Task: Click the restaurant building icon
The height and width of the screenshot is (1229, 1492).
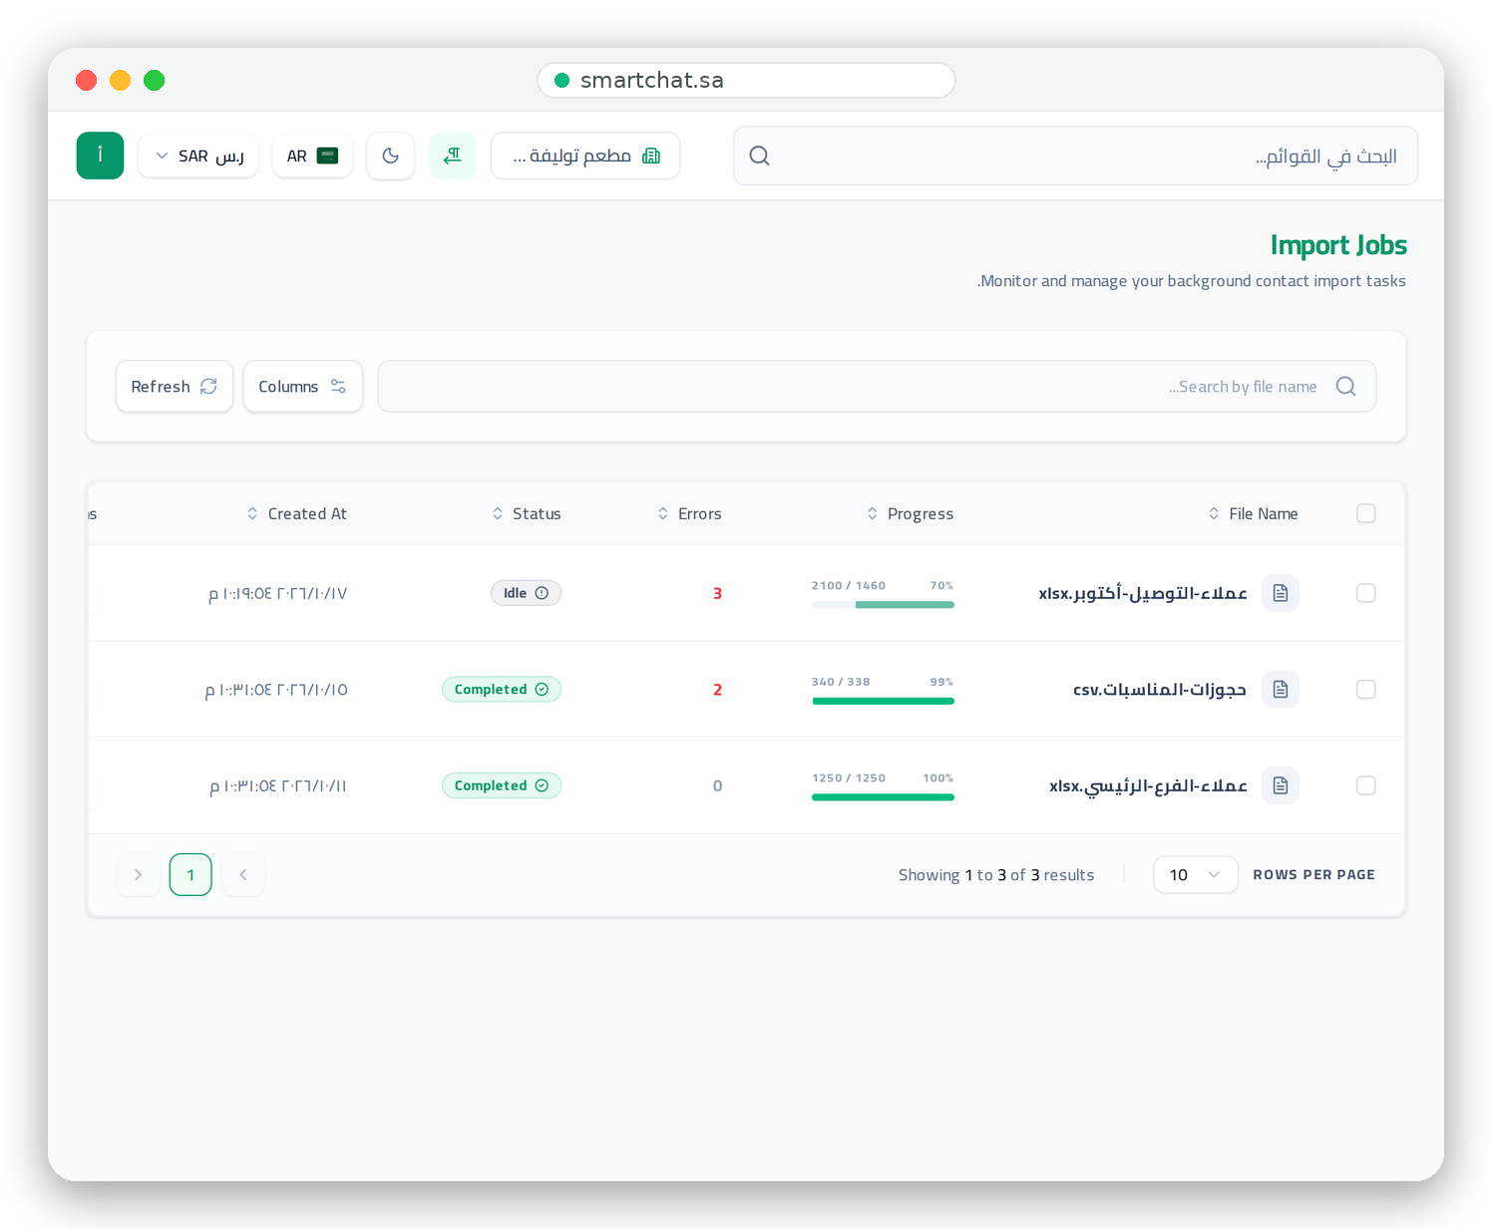Action: tap(651, 155)
